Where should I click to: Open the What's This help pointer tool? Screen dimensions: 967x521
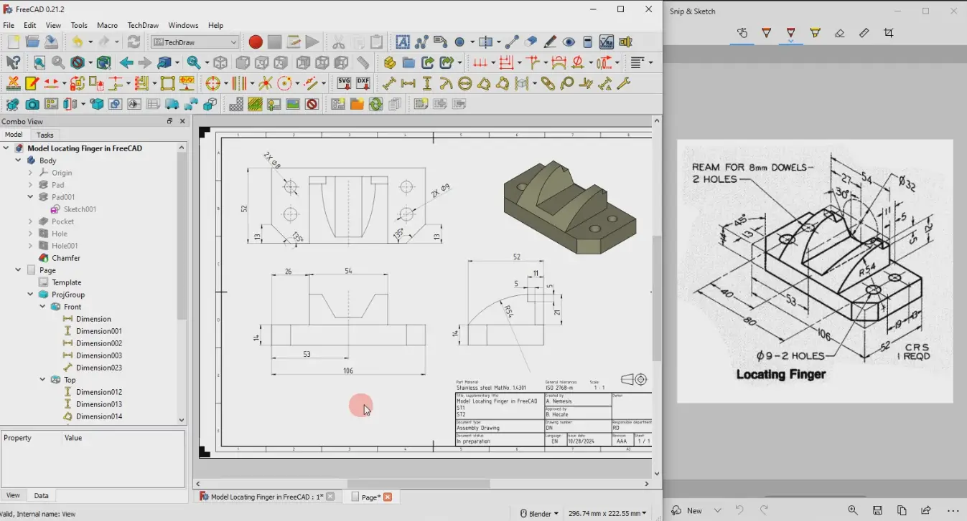(13, 63)
